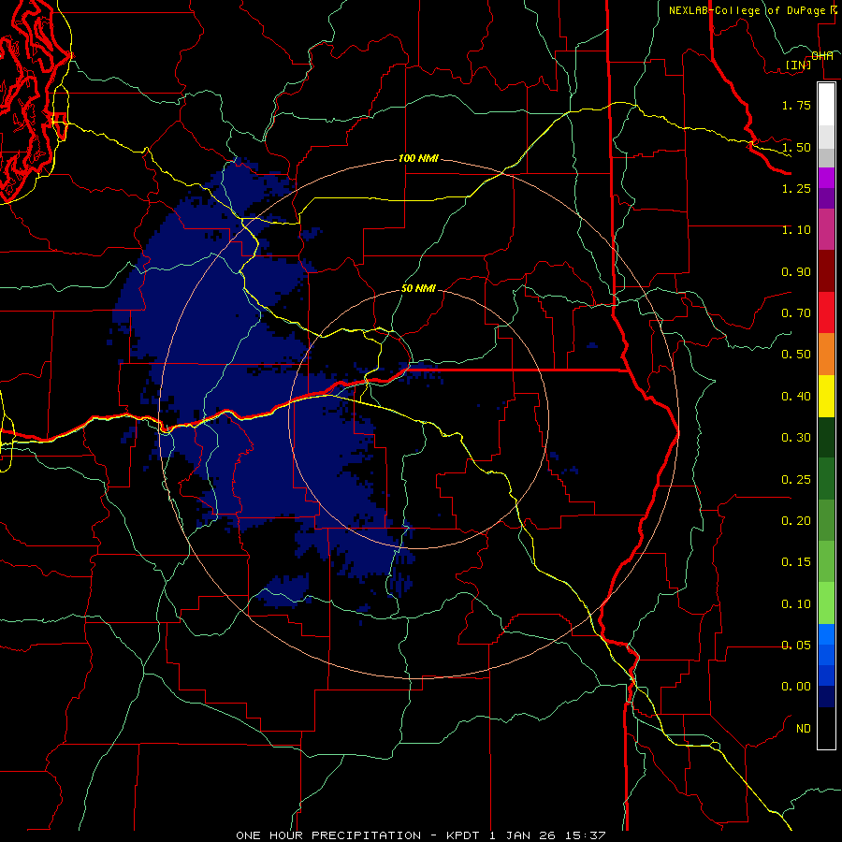Click the 1.10 legend value
The width and height of the screenshot is (842, 842).
[796, 230]
